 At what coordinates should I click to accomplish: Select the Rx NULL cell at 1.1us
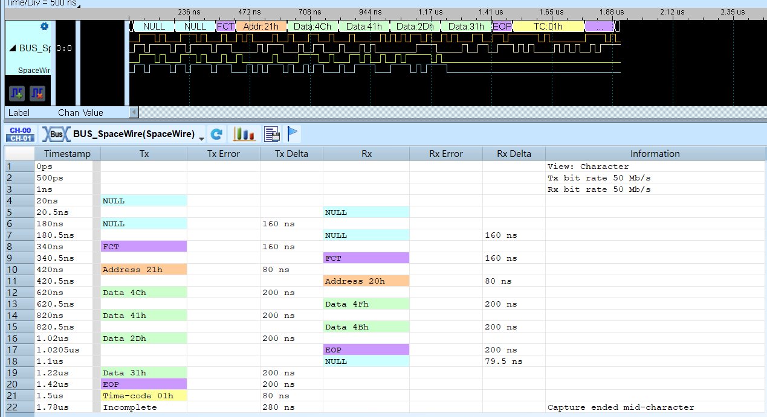[x=366, y=361]
